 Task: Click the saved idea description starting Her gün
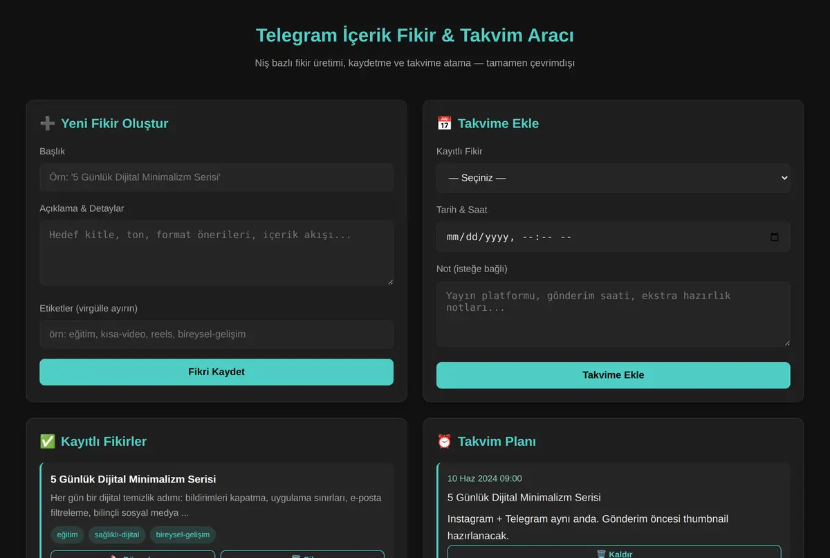click(216, 505)
